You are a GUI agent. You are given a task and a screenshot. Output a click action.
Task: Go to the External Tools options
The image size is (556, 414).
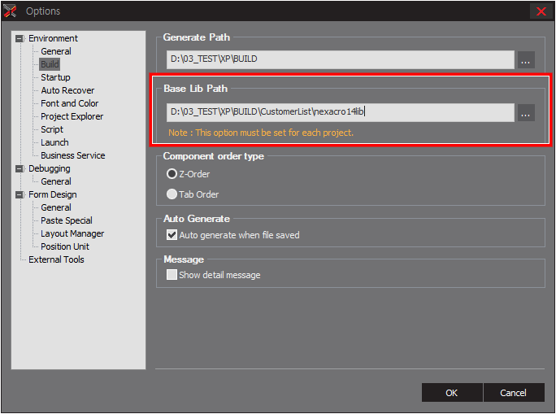56,259
